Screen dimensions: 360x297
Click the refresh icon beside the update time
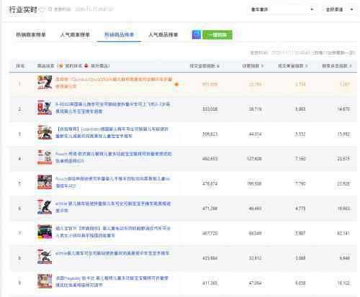coord(50,9)
